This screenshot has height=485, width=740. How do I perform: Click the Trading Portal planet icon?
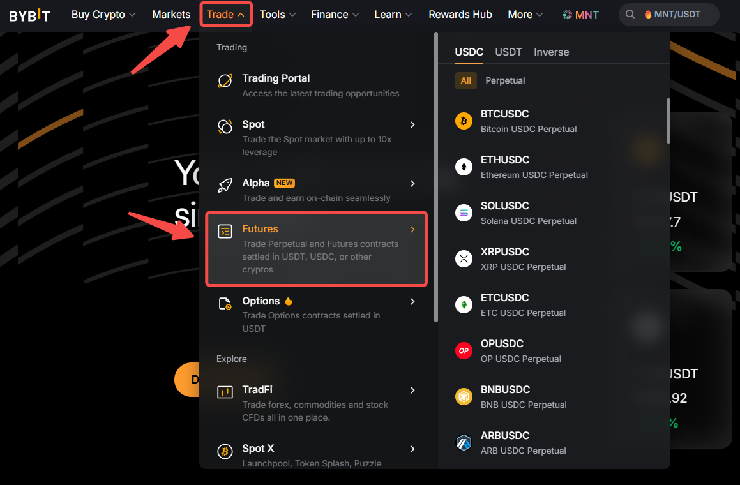225,80
